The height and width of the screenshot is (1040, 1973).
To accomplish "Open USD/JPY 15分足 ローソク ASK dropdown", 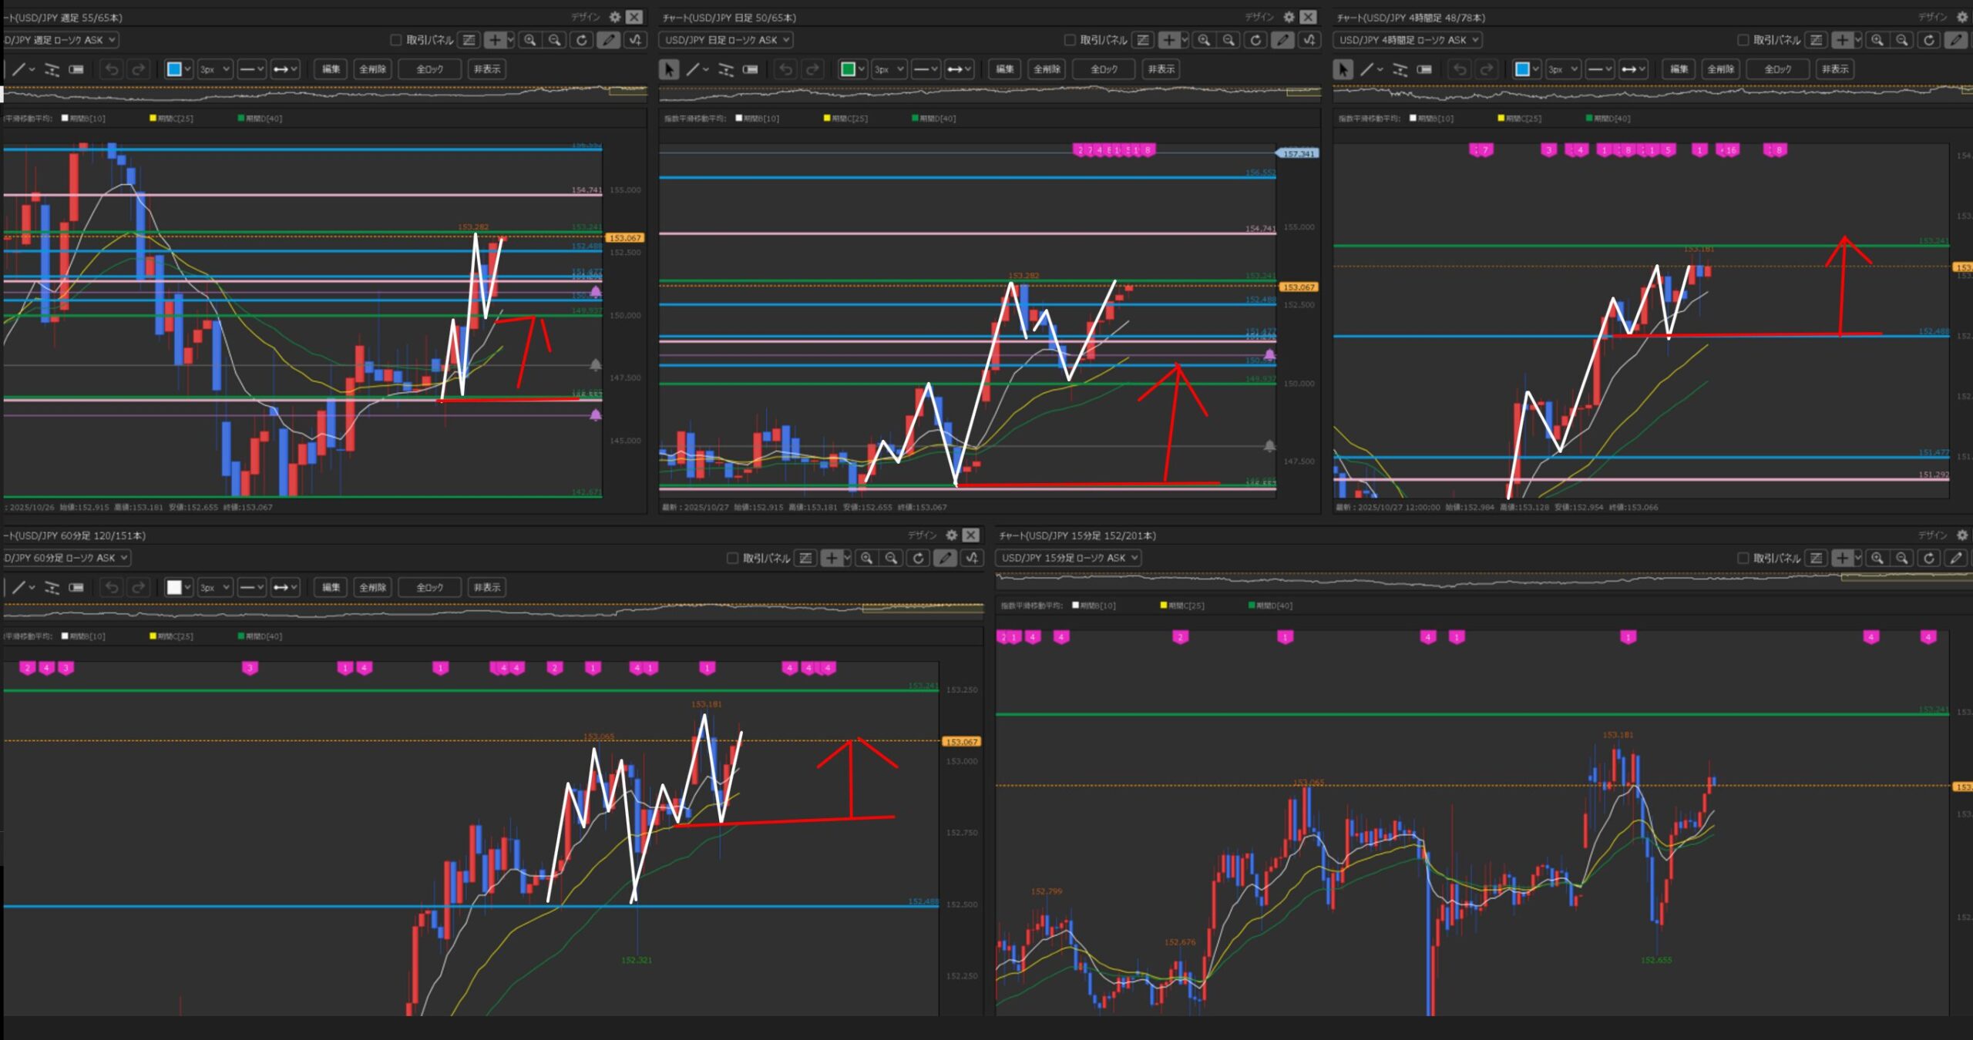I will pos(1068,558).
